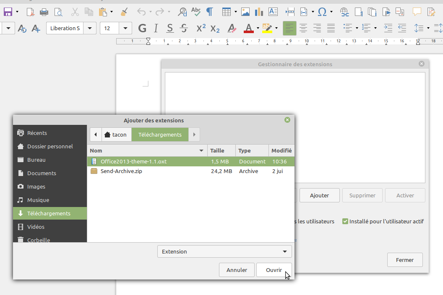The height and width of the screenshot is (295, 443).
Task: Click the Ouvrir button
Action: click(274, 270)
